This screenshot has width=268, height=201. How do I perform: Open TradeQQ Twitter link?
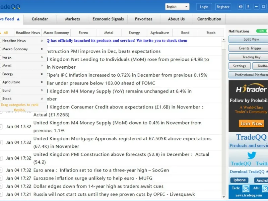[x=249, y=163]
